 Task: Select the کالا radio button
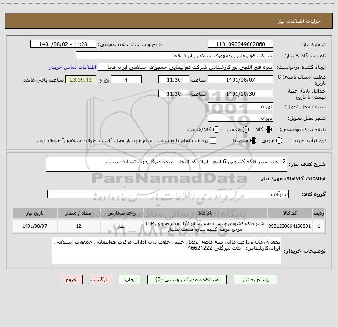tap(269, 129)
